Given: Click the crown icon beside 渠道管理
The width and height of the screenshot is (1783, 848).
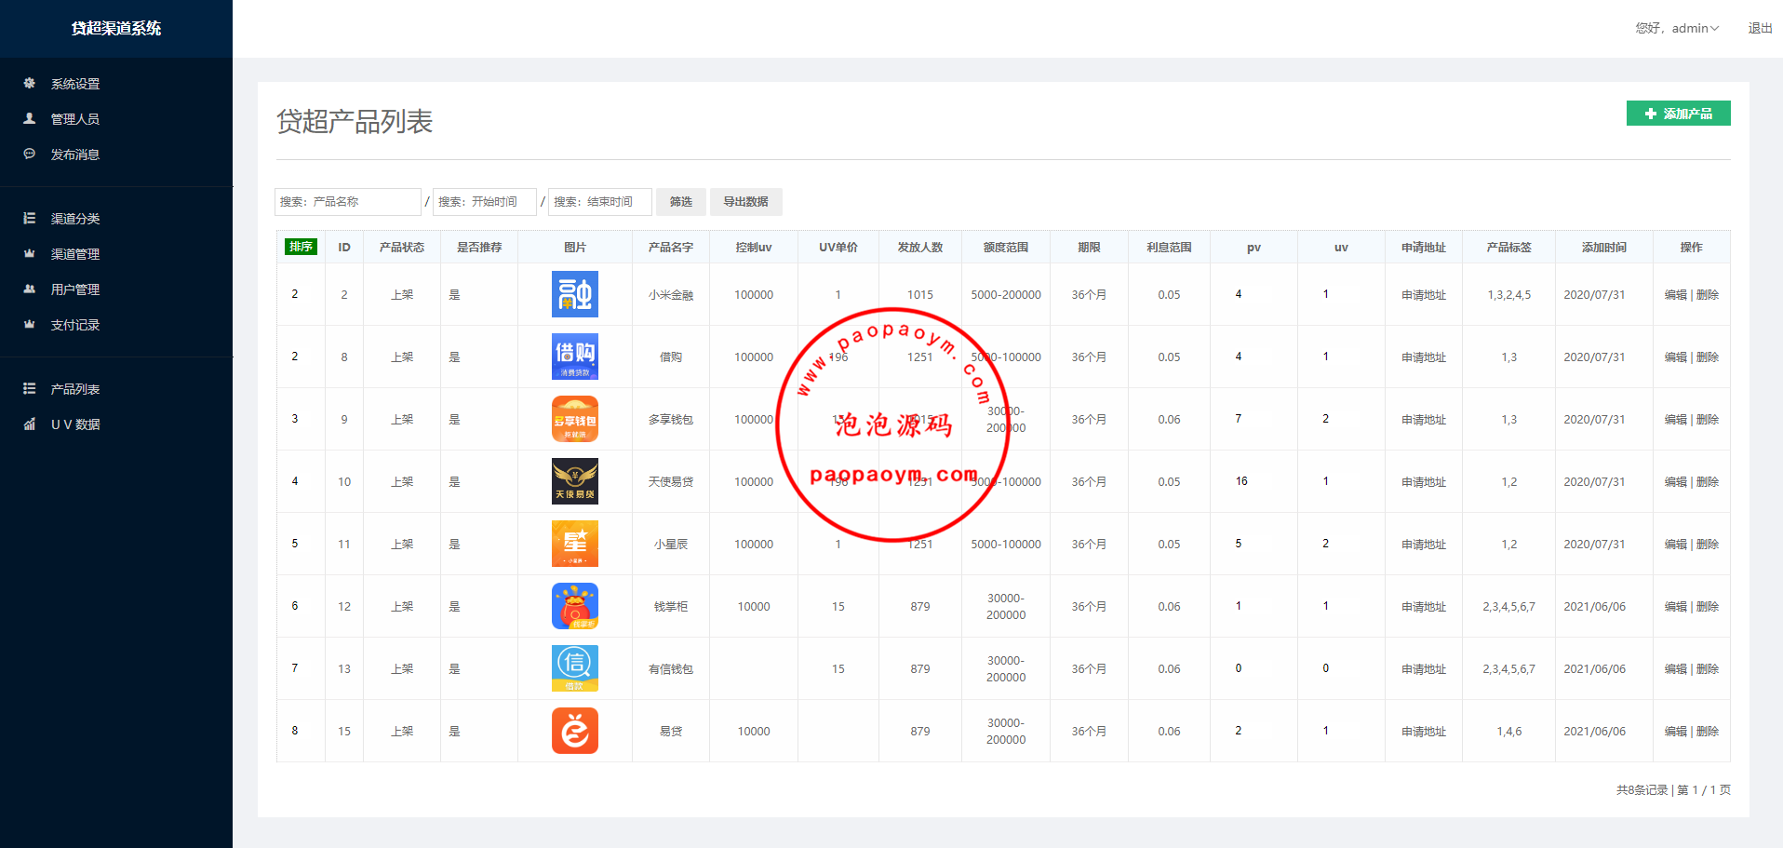Looking at the screenshot, I should tap(30, 254).
